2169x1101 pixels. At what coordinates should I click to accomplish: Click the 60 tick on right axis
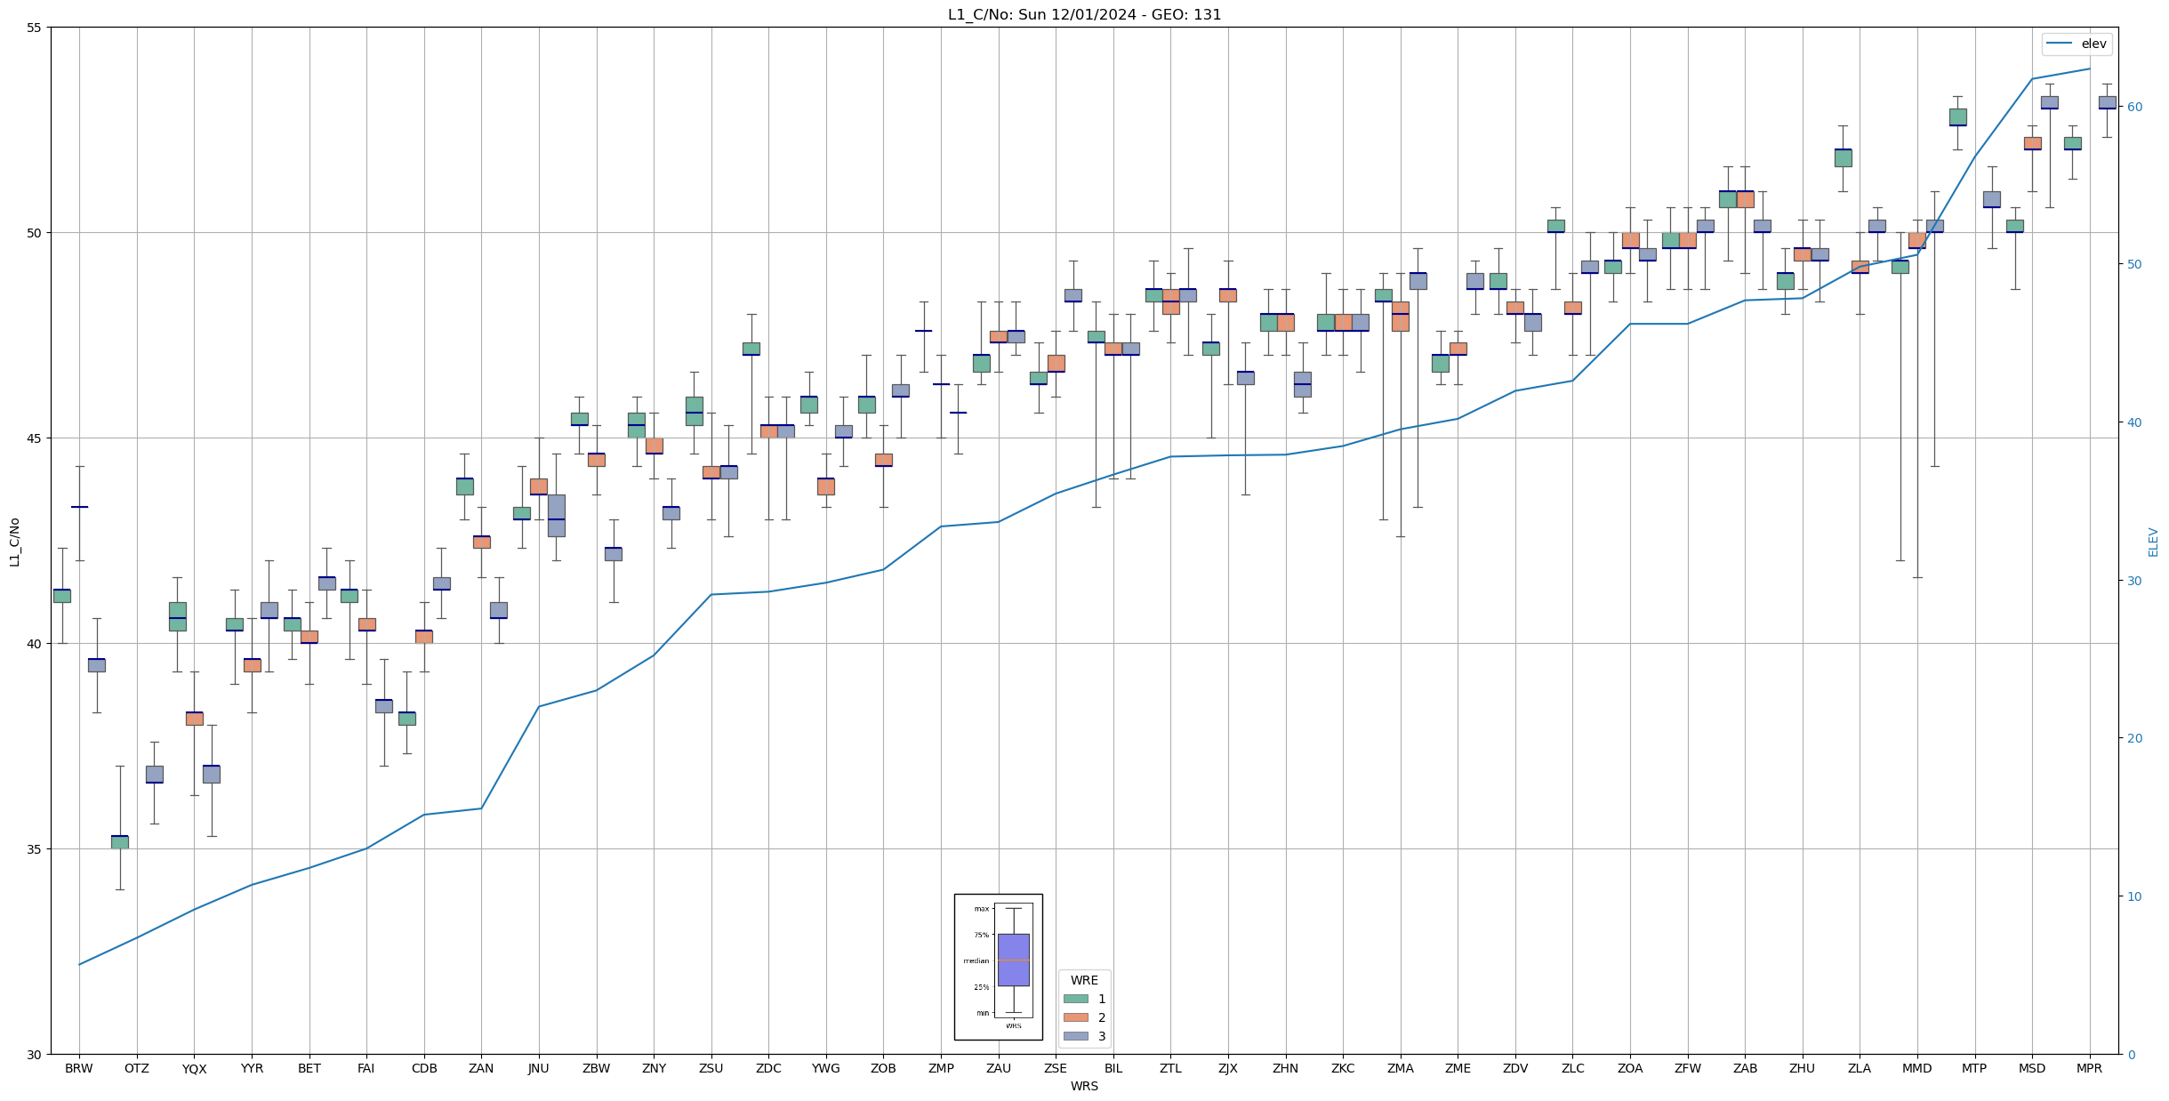click(2133, 107)
